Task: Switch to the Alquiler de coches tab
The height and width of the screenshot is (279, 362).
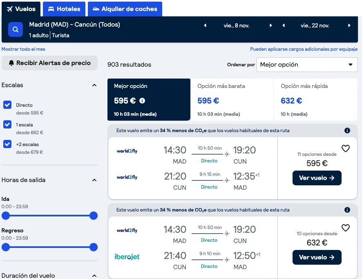Action: (x=125, y=9)
